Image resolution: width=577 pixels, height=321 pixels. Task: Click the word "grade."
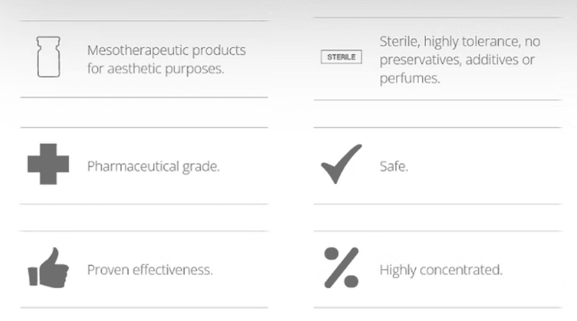tap(200, 166)
